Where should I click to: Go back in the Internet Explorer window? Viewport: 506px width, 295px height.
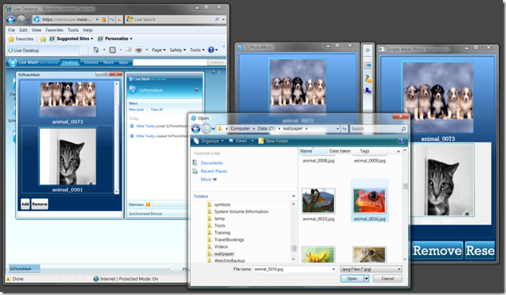(x=11, y=20)
